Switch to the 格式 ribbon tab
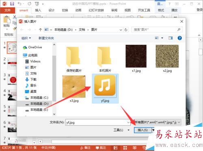Screen dimensions: 203x151 (x=161, y=10)
